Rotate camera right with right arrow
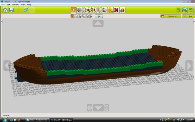 189,66
